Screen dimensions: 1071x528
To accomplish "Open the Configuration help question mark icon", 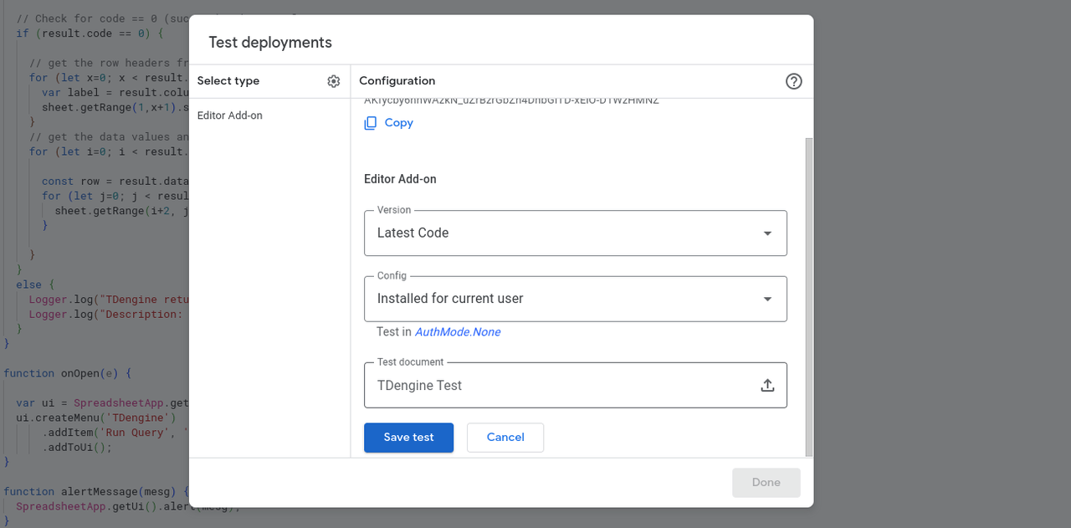I will point(793,81).
